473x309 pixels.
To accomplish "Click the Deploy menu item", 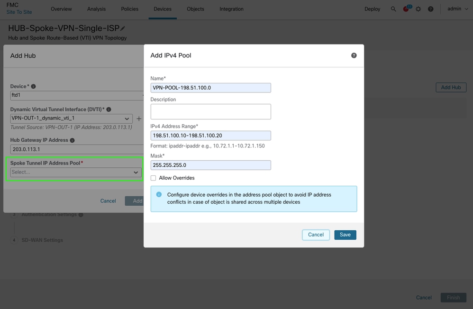I will tap(372, 9).
